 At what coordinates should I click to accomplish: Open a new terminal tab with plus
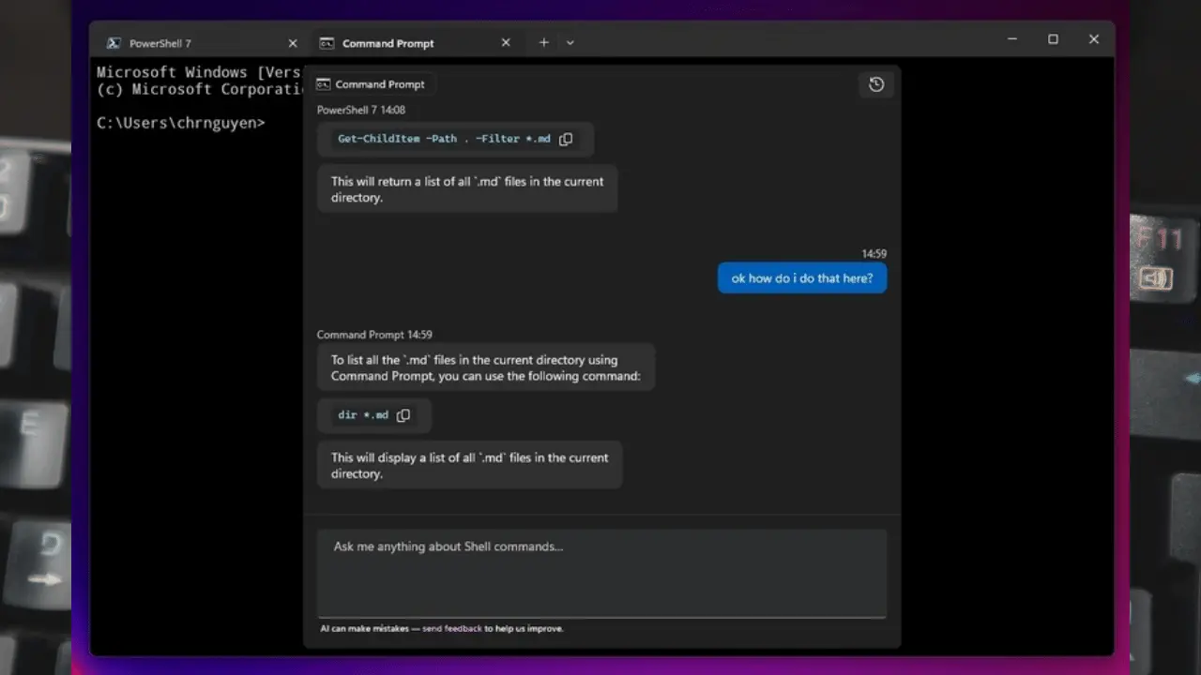click(543, 42)
